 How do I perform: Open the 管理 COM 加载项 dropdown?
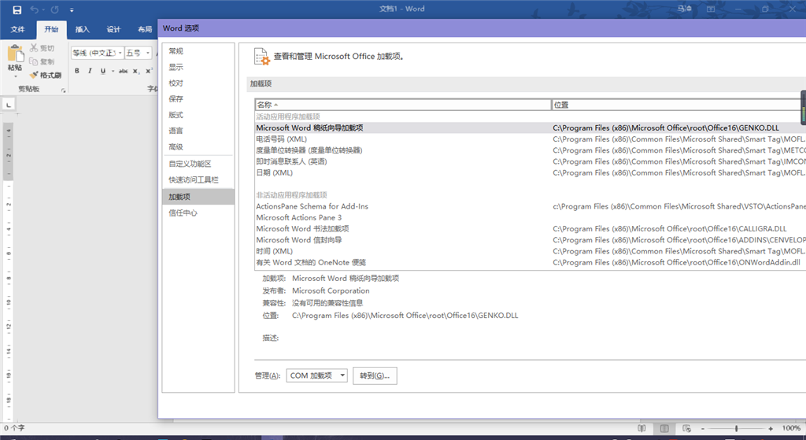[316, 375]
